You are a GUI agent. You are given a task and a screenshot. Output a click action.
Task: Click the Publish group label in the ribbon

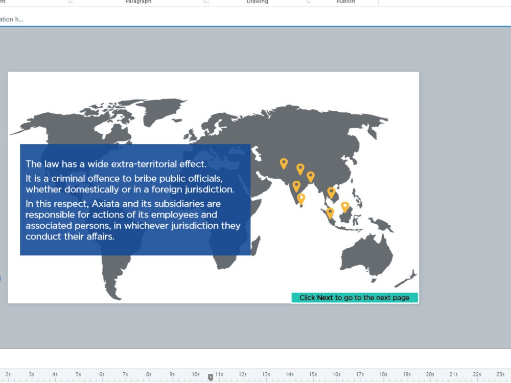(x=346, y=2)
